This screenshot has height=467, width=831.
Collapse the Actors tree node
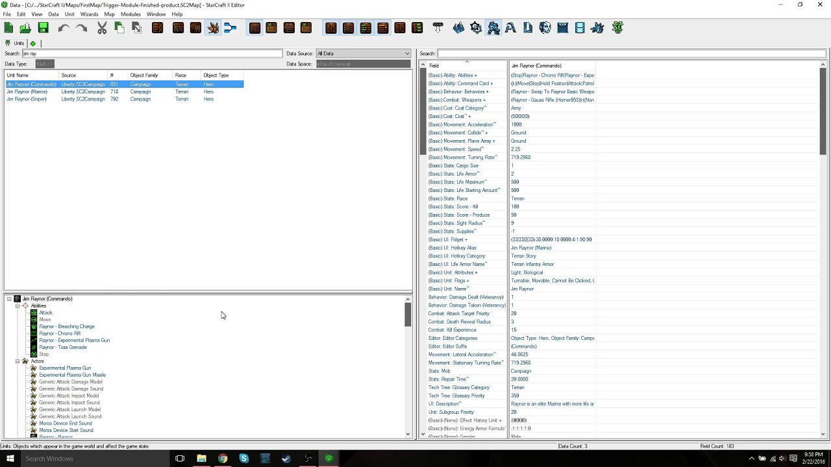click(18, 361)
